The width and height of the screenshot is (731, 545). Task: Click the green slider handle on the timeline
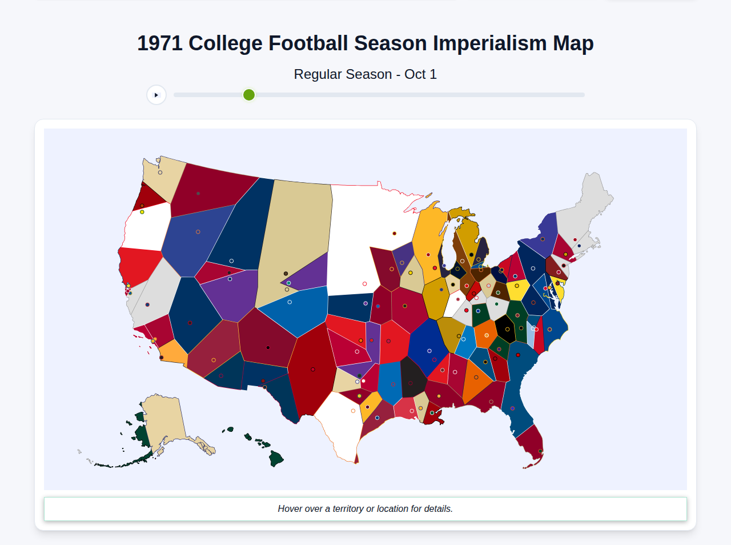[248, 95]
